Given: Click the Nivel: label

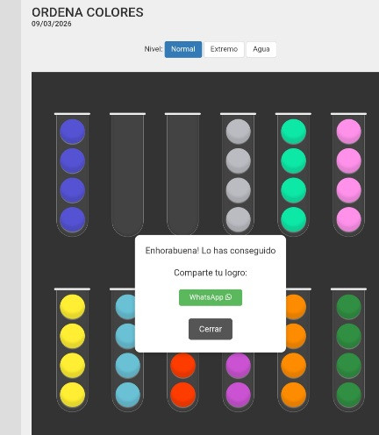Looking at the screenshot, I should click(x=154, y=49).
